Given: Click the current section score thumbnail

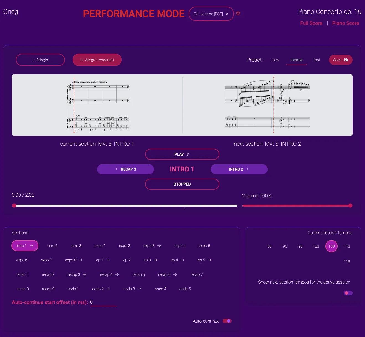Looking at the screenshot, I should point(97,105).
